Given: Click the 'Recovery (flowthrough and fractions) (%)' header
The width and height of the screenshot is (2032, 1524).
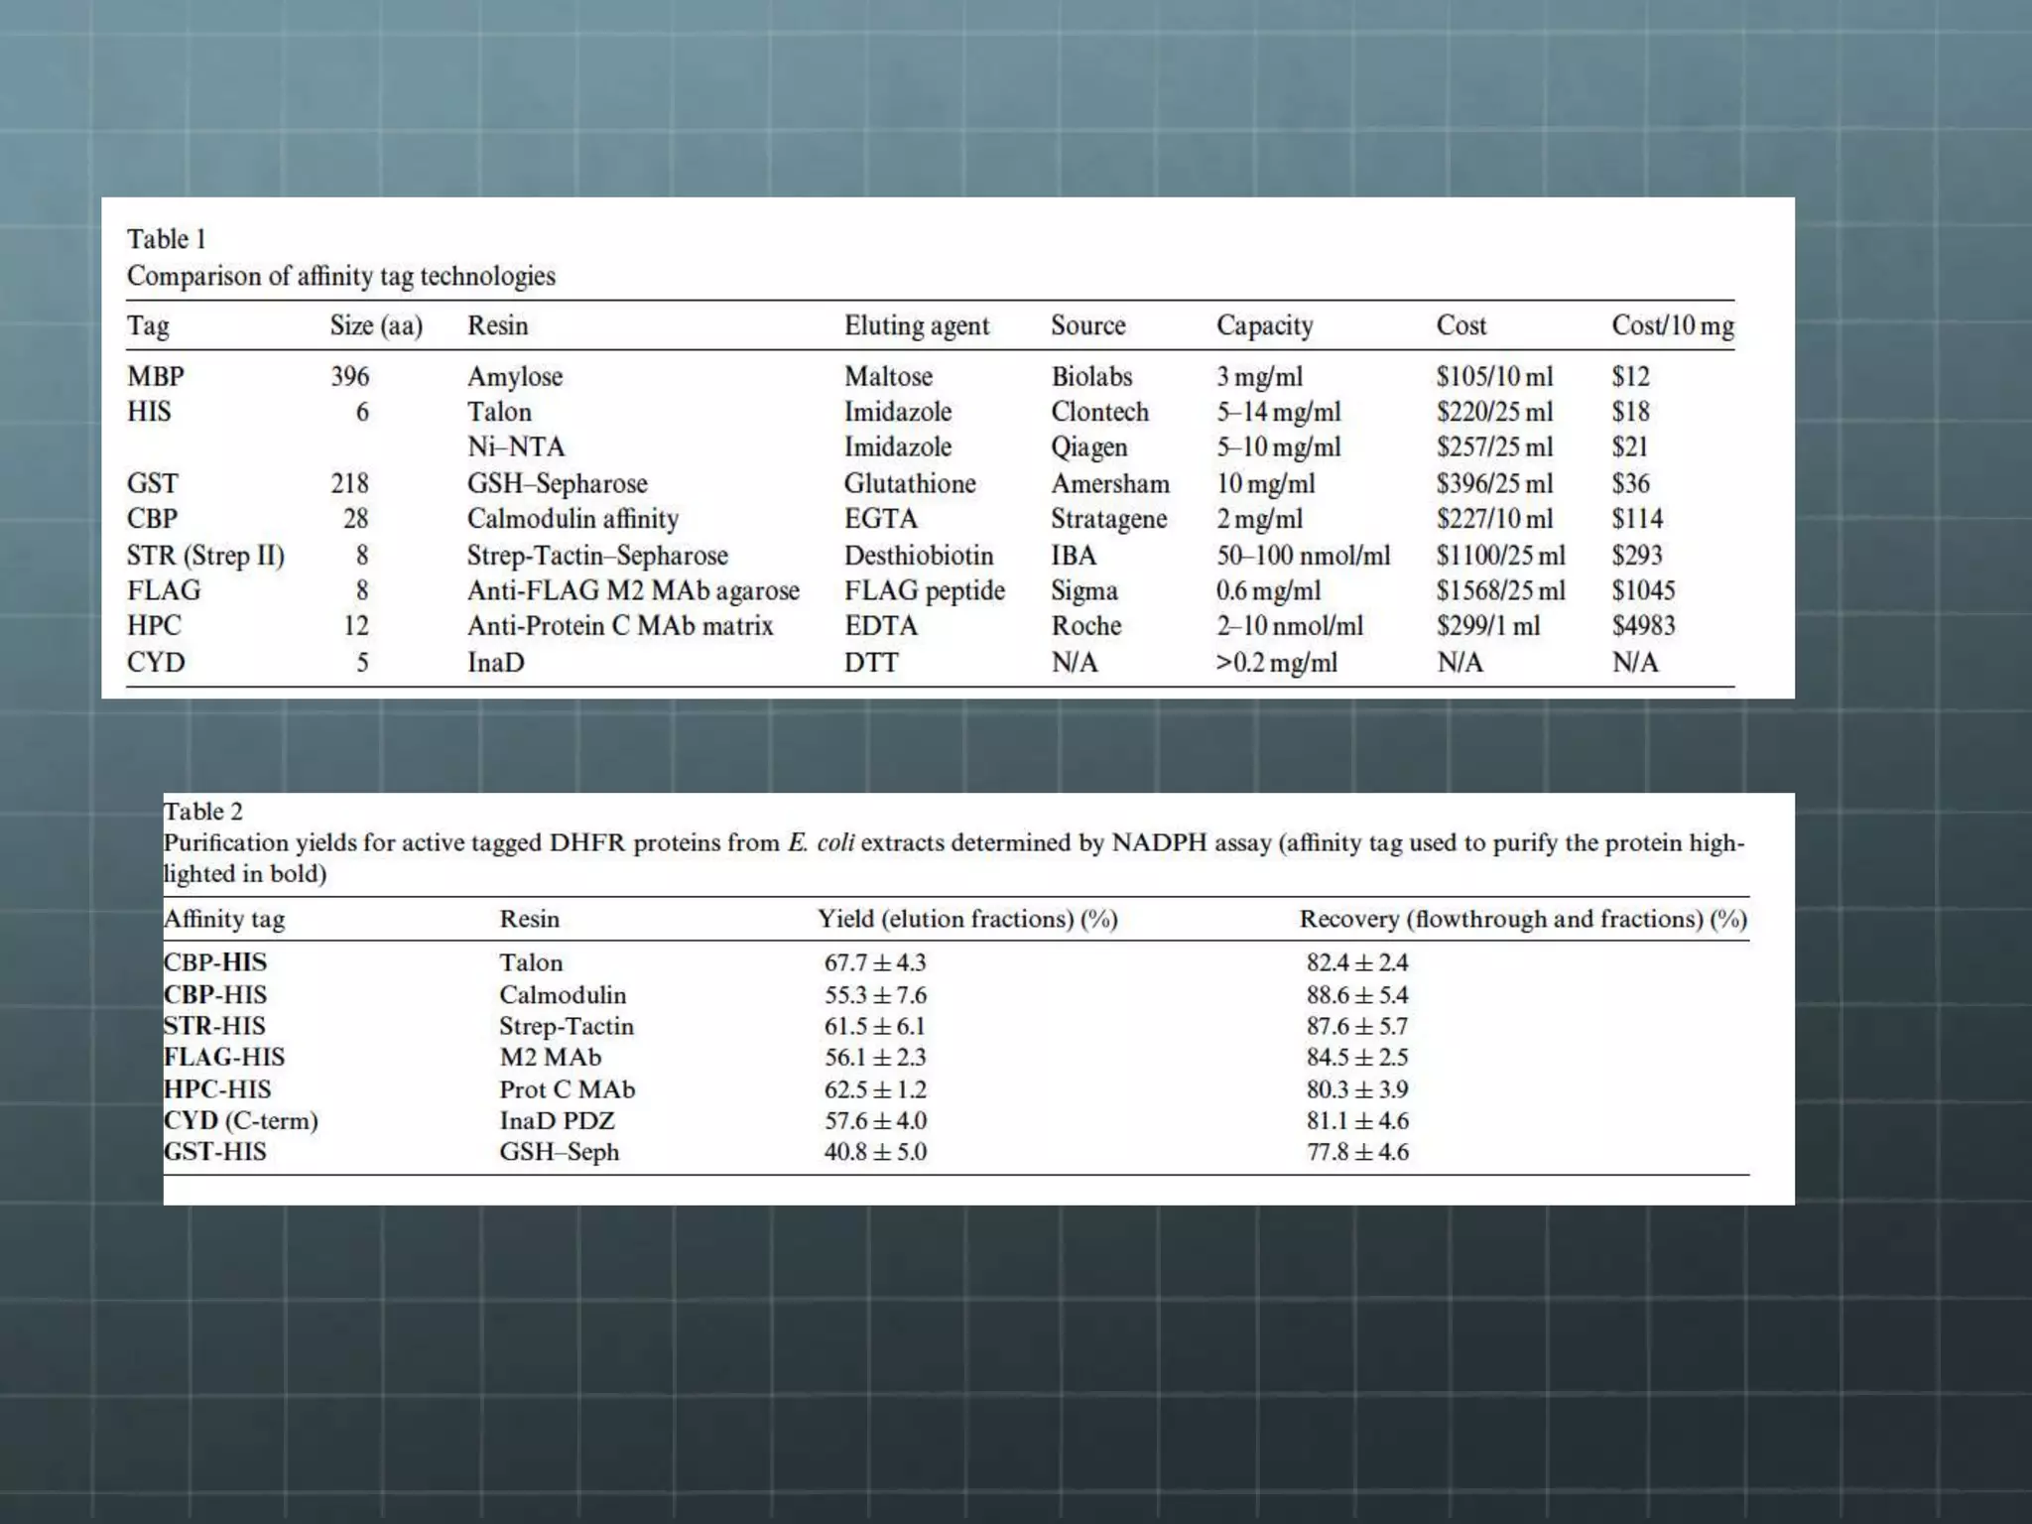Looking at the screenshot, I should (1522, 919).
